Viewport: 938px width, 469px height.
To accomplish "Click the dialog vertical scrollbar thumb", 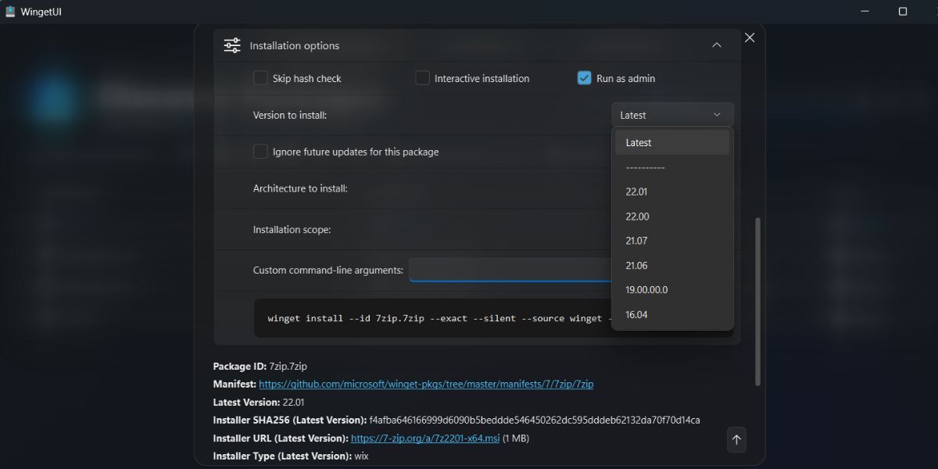I will pyautogui.click(x=757, y=301).
